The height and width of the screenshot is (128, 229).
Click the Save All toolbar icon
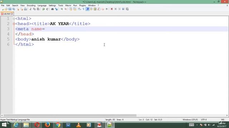(x=14, y=9)
